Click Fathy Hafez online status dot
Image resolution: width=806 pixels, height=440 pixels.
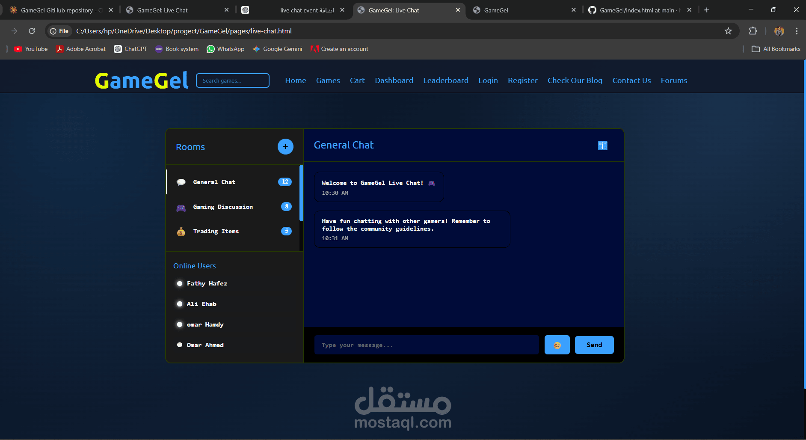click(x=180, y=284)
